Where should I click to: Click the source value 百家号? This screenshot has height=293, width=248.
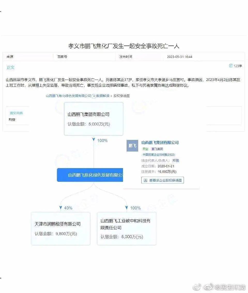[62, 57]
